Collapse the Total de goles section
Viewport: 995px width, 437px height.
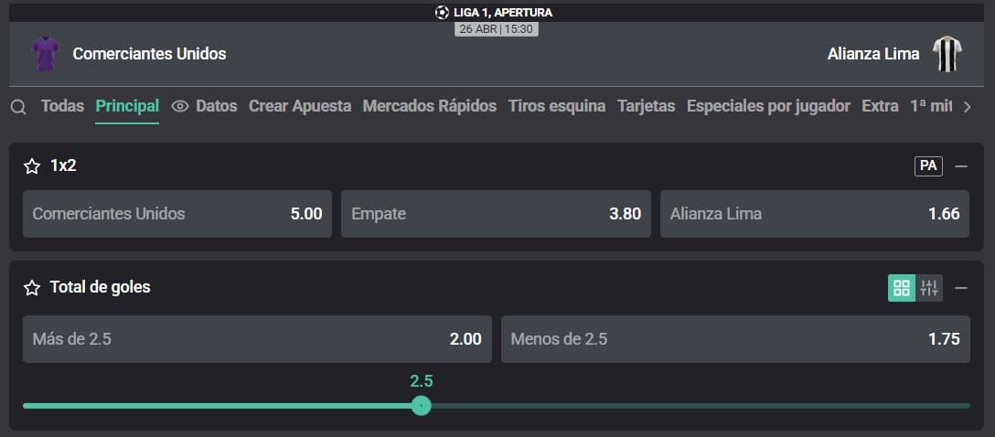[961, 288]
